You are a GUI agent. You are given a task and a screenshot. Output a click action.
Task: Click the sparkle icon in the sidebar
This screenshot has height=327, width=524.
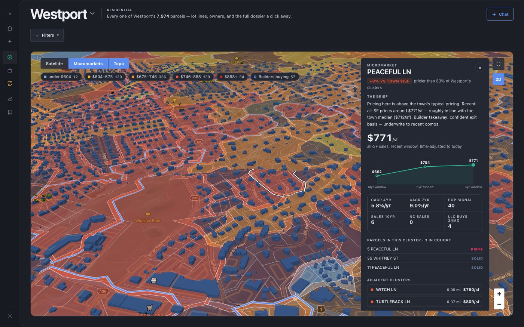[x=10, y=41]
